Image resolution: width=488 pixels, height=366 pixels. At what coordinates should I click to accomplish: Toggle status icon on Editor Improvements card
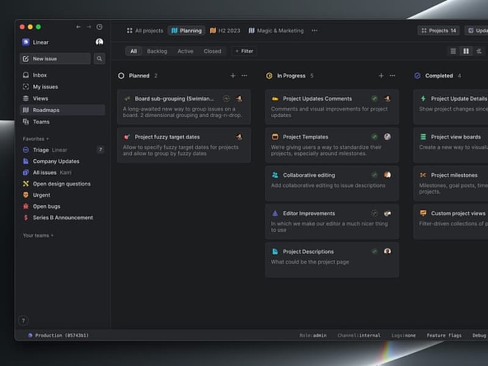(x=375, y=213)
